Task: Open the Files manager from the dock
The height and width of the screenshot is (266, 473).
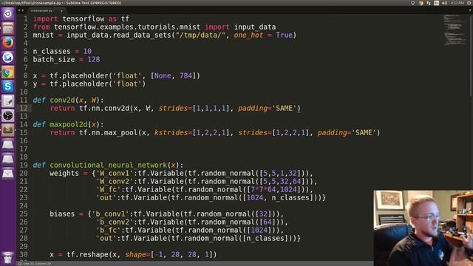Action: (8, 29)
